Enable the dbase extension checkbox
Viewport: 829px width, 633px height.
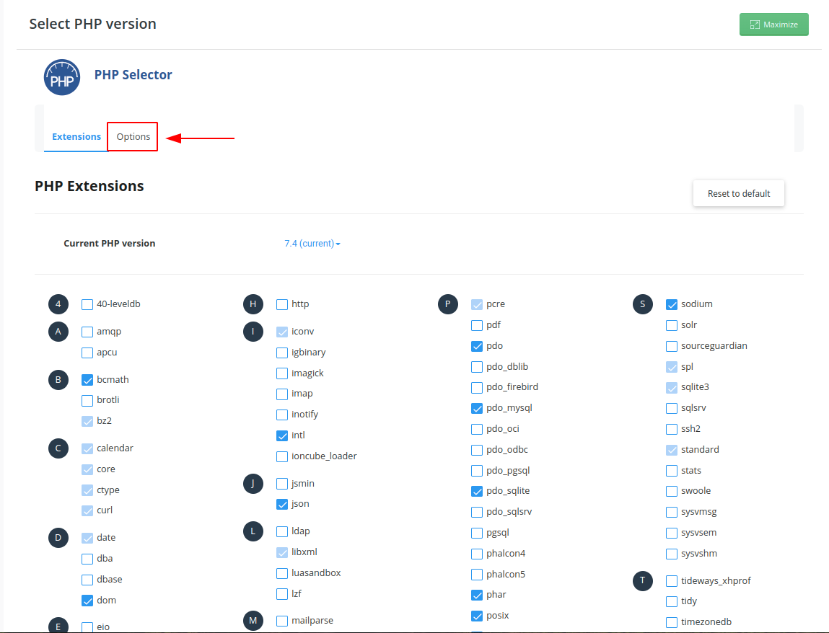pyautogui.click(x=87, y=580)
